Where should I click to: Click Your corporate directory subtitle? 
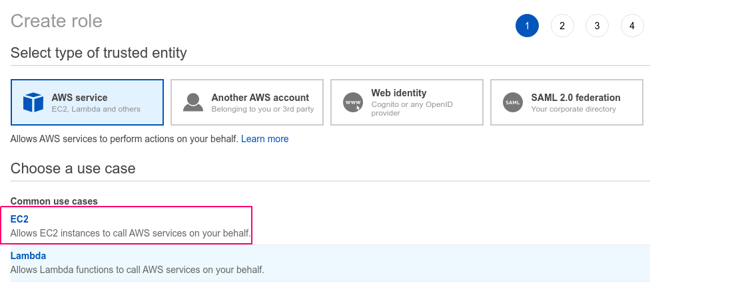[x=573, y=109]
